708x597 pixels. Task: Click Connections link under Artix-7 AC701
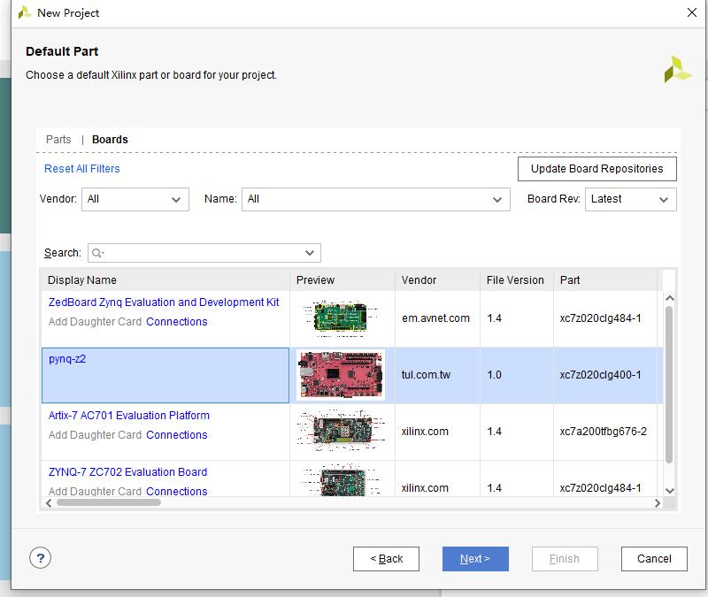(176, 435)
